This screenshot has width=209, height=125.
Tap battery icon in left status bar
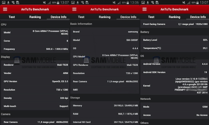click(x=58, y=2)
